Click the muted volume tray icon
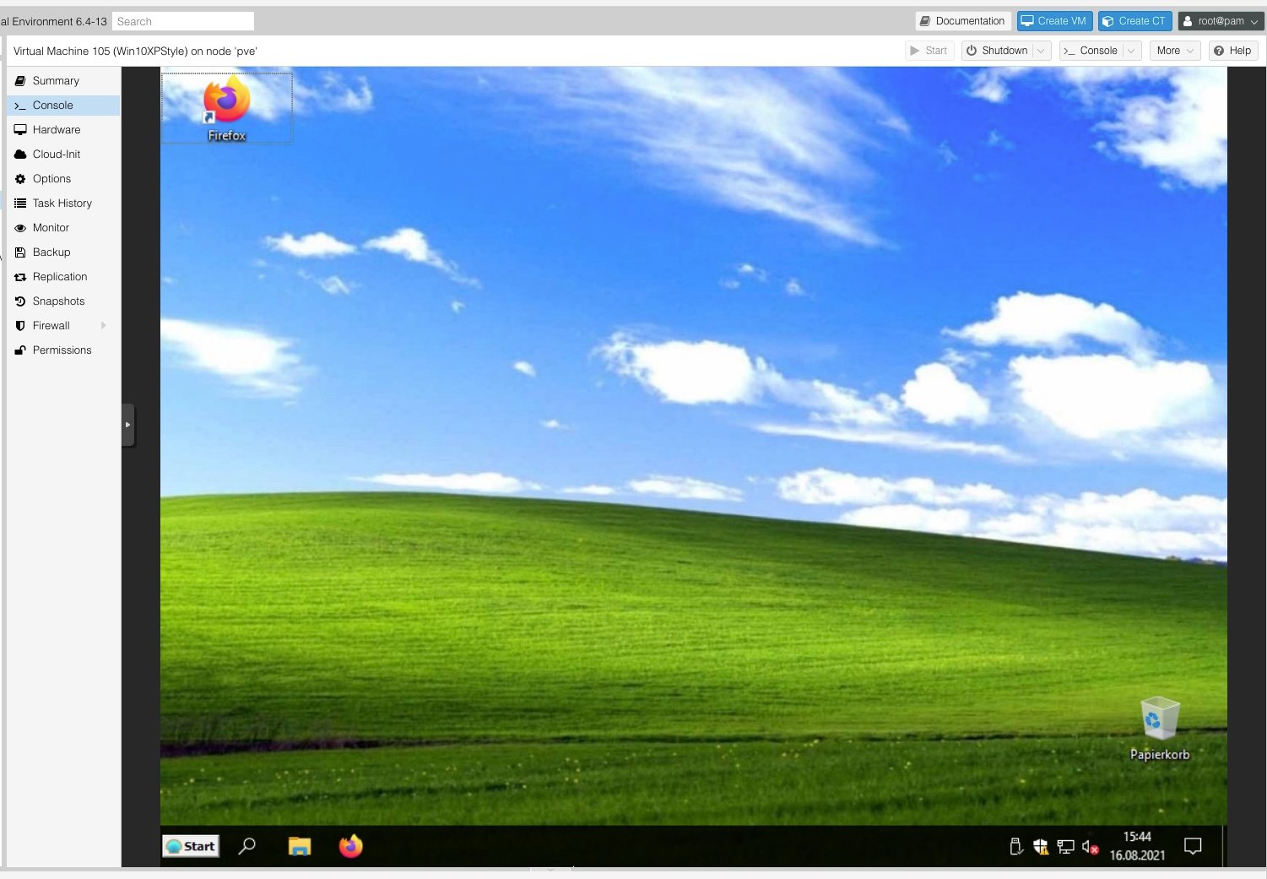 [1090, 846]
